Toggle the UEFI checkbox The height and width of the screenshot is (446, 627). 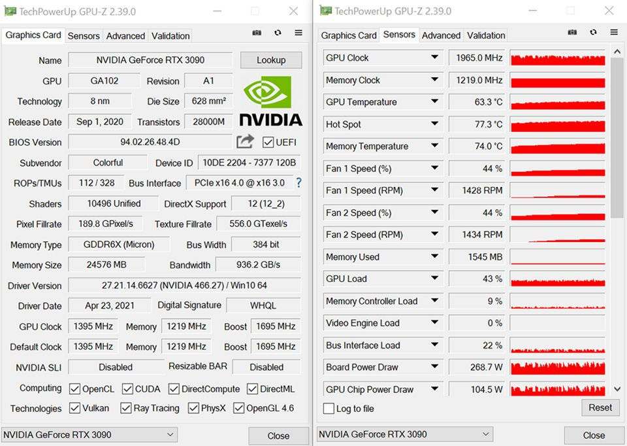tap(268, 142)
